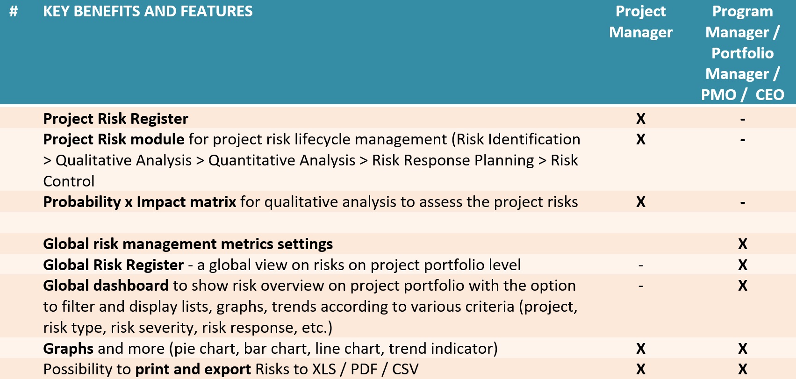Click Project Manager X in Probability x Impact row
This screenshot has height=379, width=796.
tap(641, 202)
